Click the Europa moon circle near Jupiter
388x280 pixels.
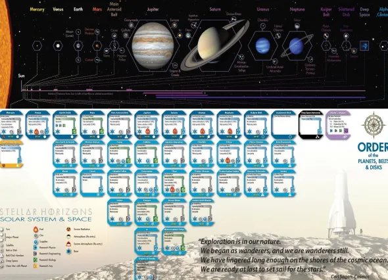(x=174, y=25)
